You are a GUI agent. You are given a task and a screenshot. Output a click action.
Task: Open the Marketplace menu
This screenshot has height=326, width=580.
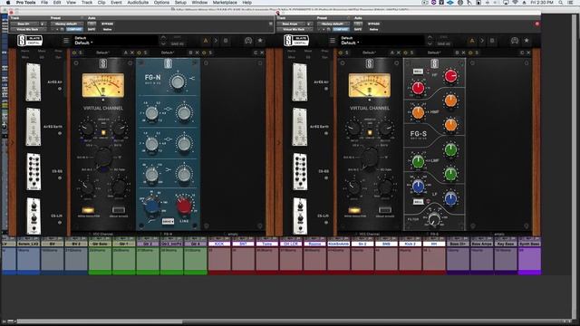tap(225, 3)
